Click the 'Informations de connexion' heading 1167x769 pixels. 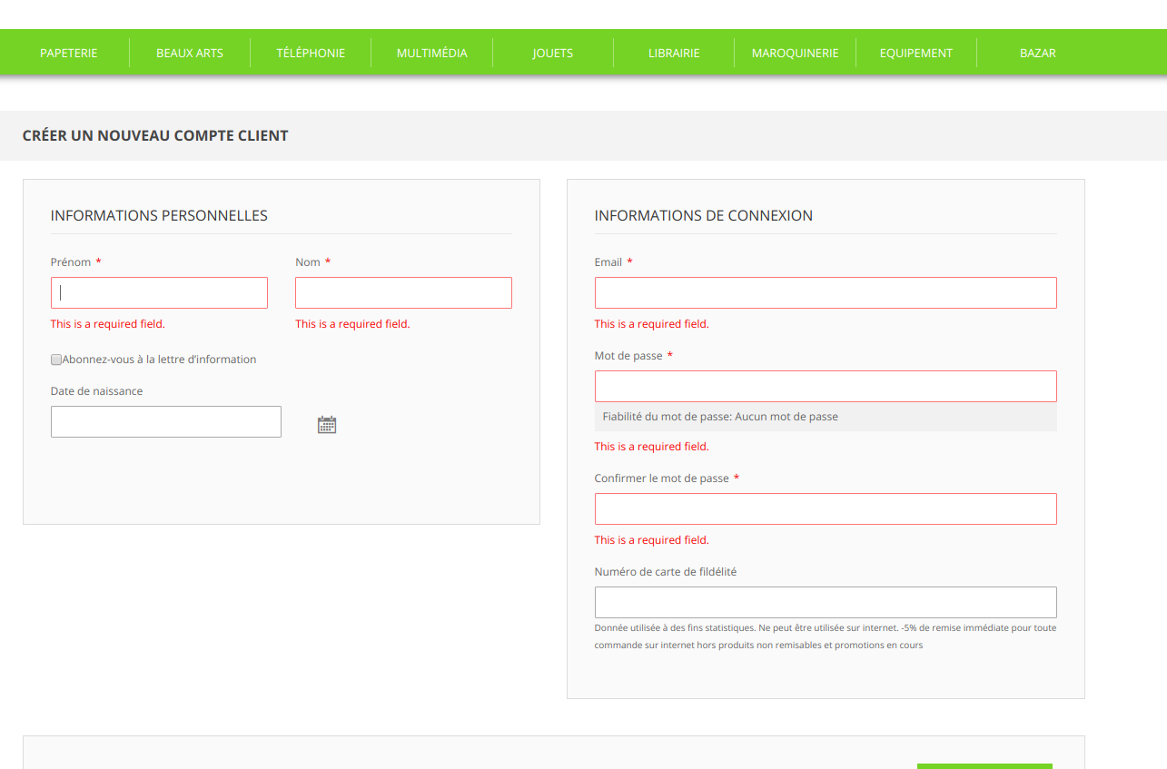(704, 215)
